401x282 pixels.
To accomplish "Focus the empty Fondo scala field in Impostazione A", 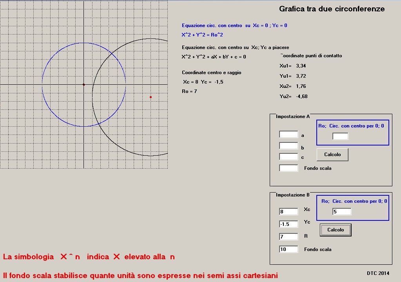I will [289, 168].
